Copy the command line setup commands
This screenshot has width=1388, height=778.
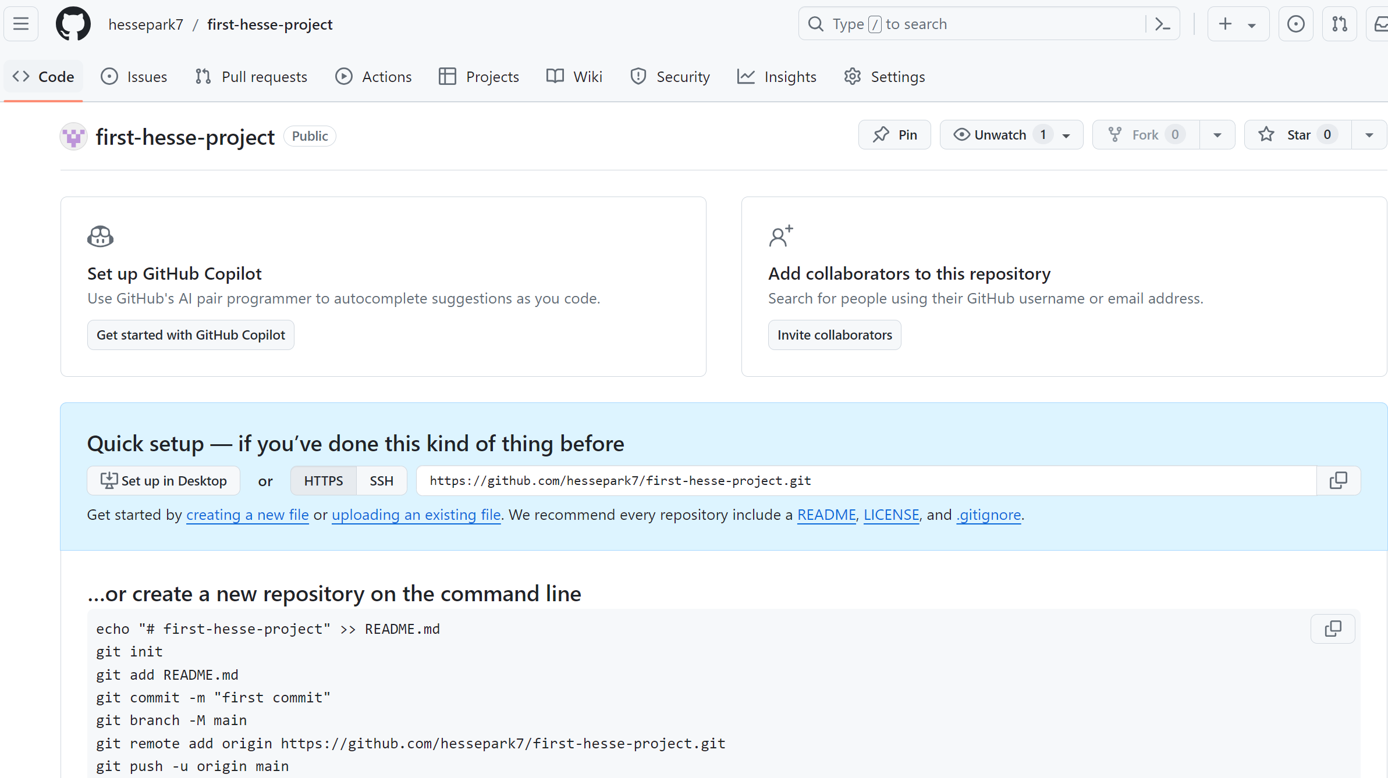pos(1332,629)
